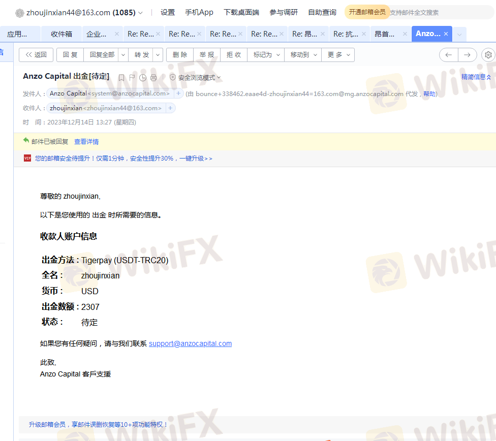Open the 标记为 dropdown
Viewport: 496px width, 441px height.
[x=266, y=55]
